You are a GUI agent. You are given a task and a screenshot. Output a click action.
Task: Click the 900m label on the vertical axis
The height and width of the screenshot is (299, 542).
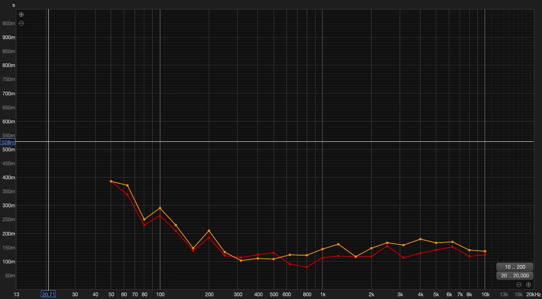click(x=9, y=37)
